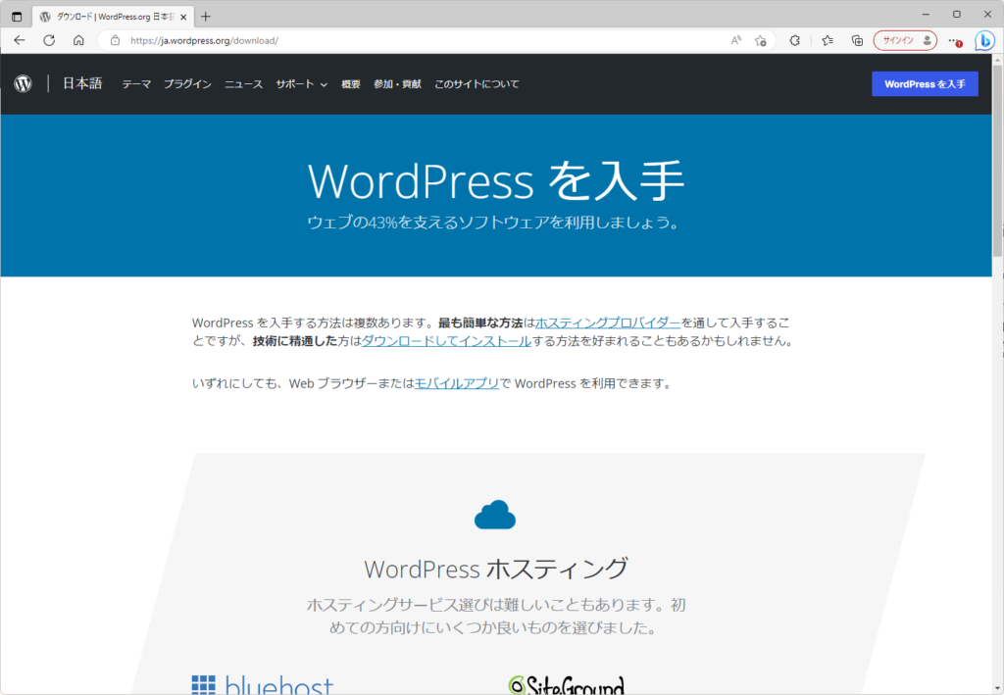Open the tab actions menu icon
Viewport: 1004px width, 695px height.
coord(17,16)
